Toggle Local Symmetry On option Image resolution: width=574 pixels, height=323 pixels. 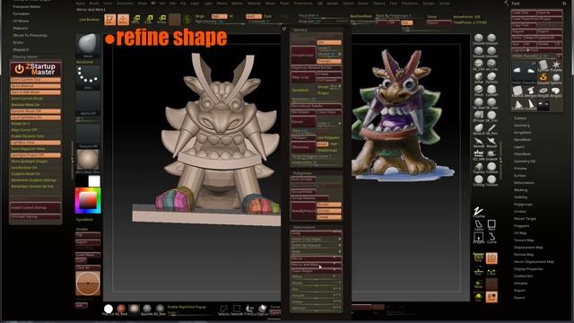36,118
